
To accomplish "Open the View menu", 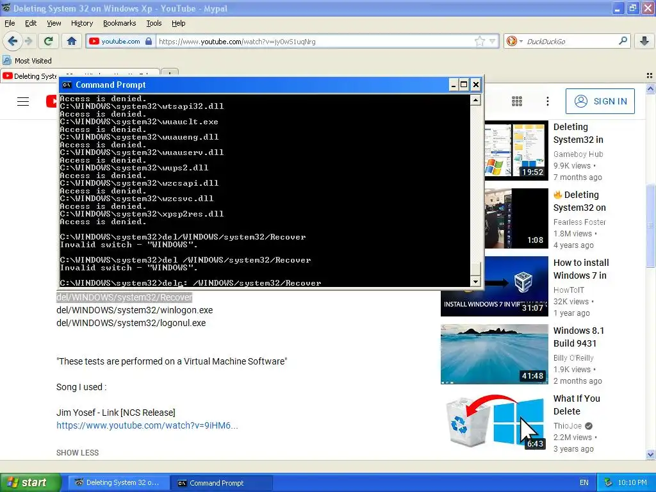I will click(x=54, y=23).
